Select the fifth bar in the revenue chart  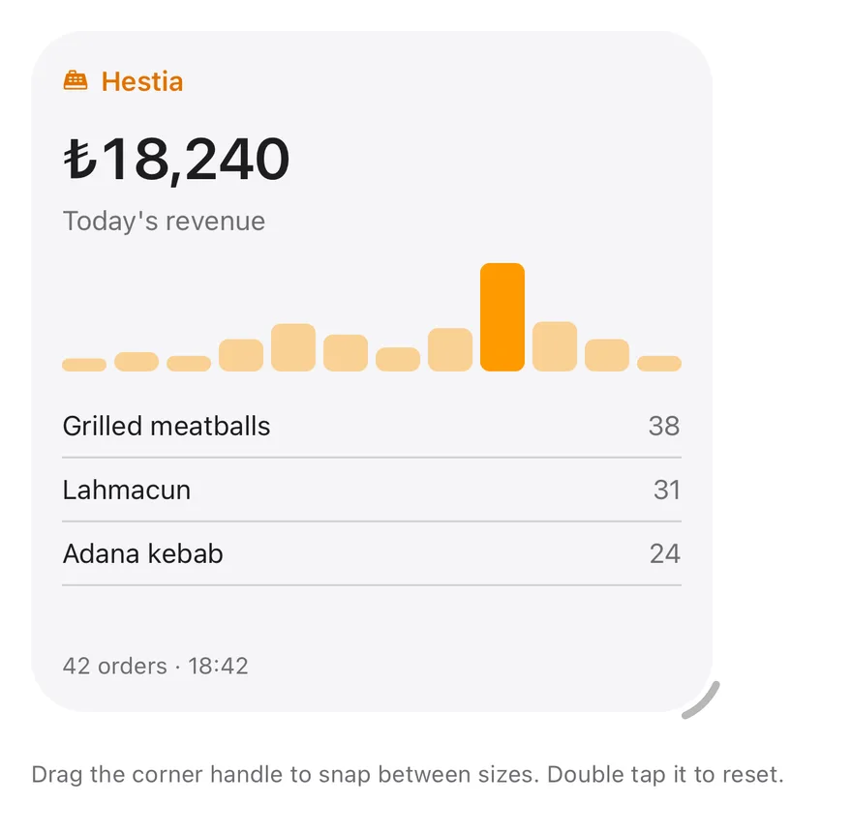click(x=293, y=347)
